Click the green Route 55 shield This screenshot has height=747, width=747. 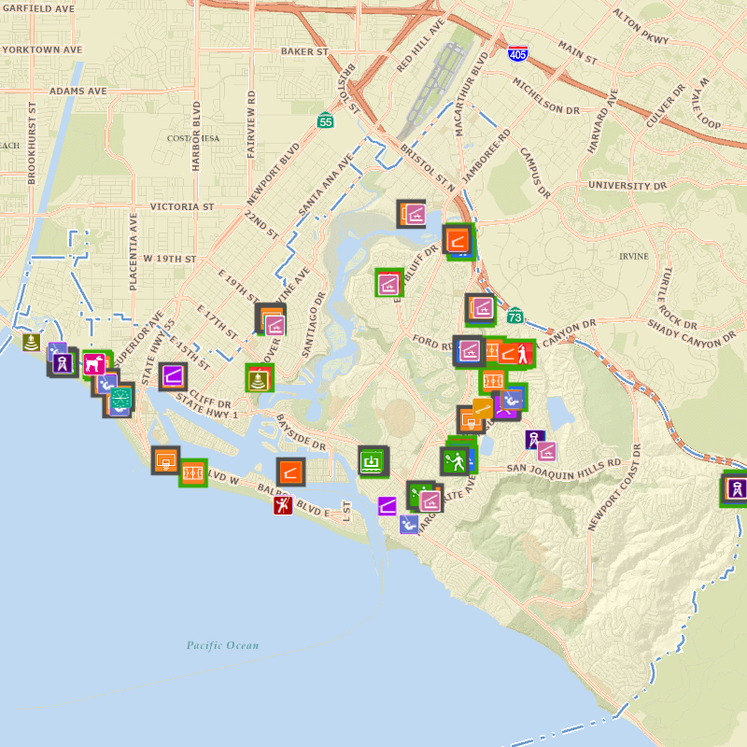(324, 120)
